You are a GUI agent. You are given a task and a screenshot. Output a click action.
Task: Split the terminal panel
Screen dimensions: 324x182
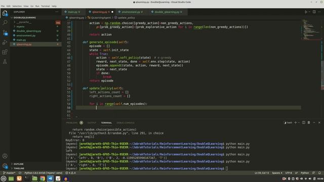tap(304, 122)
